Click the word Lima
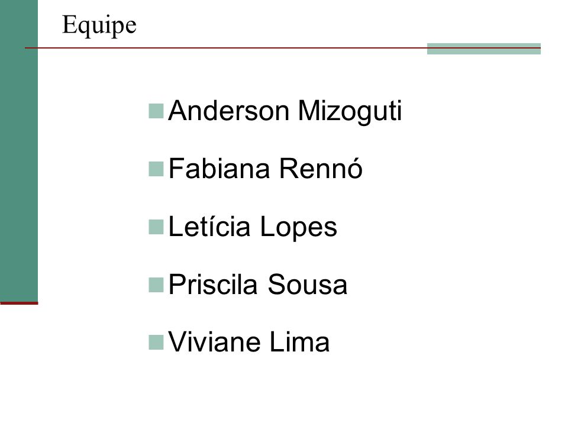This screenshot has width=568, height=426. pos(299,342)
